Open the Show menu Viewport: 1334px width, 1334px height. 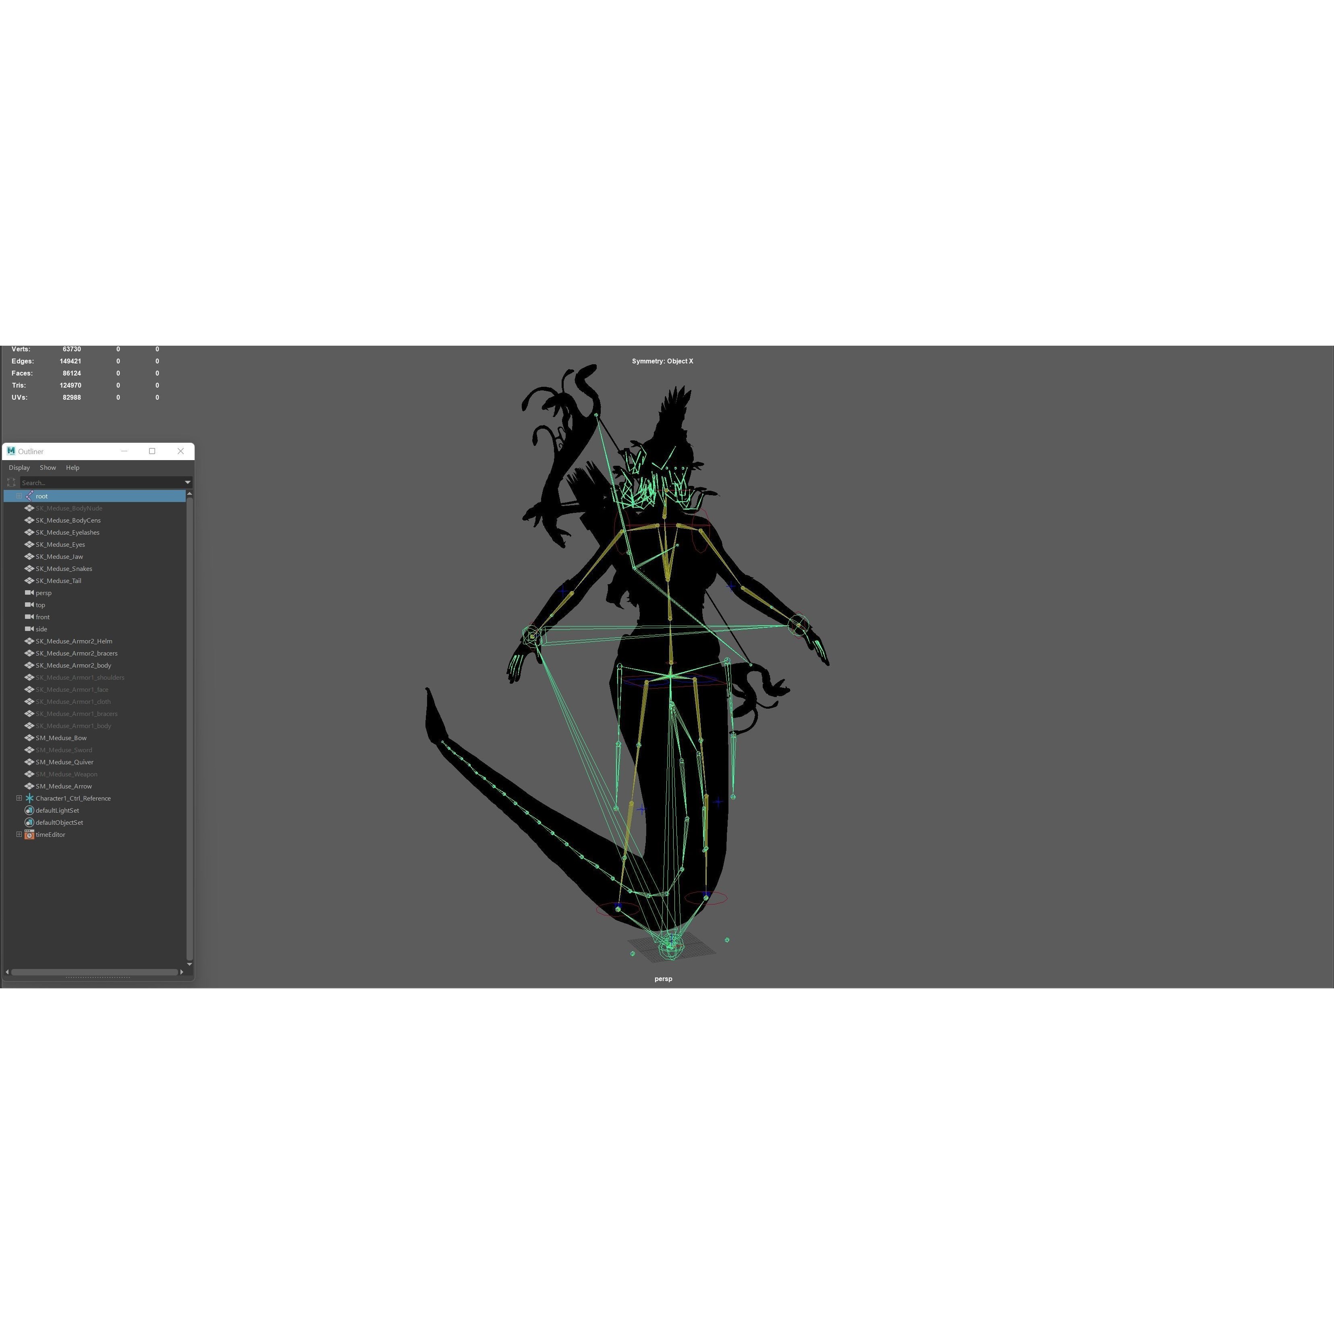coord(48,467)
